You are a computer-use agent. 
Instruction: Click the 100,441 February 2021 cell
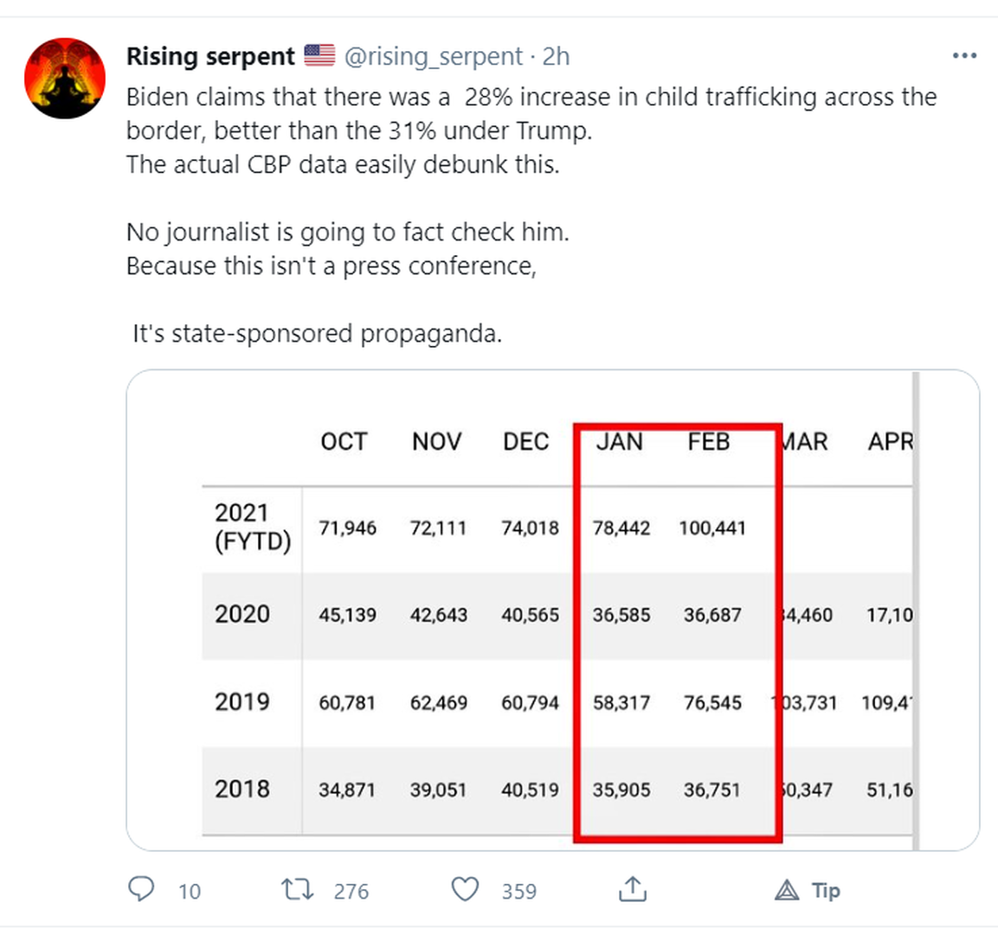click(x=711, y=528)
